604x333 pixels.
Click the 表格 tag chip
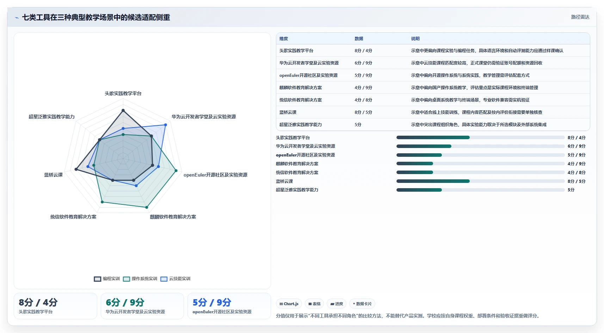tap(314, 304)
